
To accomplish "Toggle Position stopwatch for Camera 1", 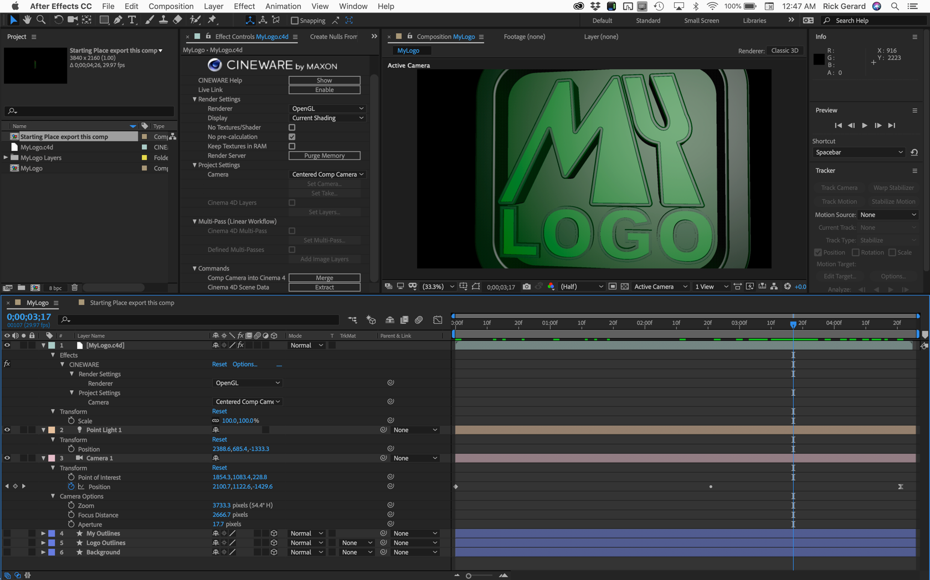I will click(x=71, y=486).
